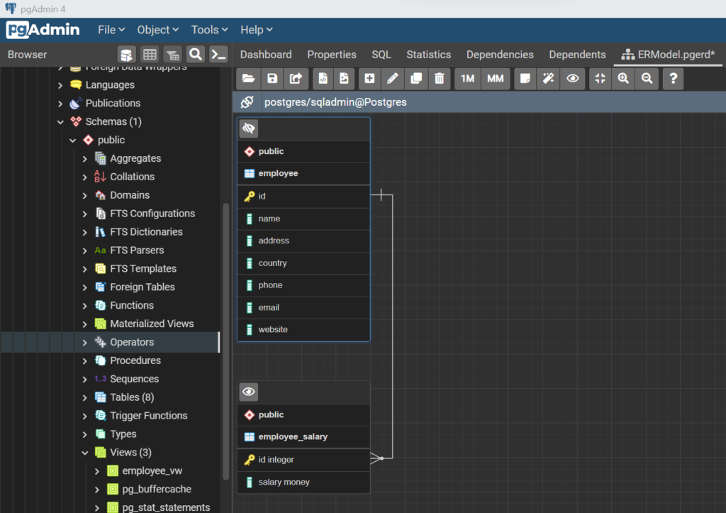Click the Zoom in magnifier icon
The image size is (726, 513).
point(623,79)
